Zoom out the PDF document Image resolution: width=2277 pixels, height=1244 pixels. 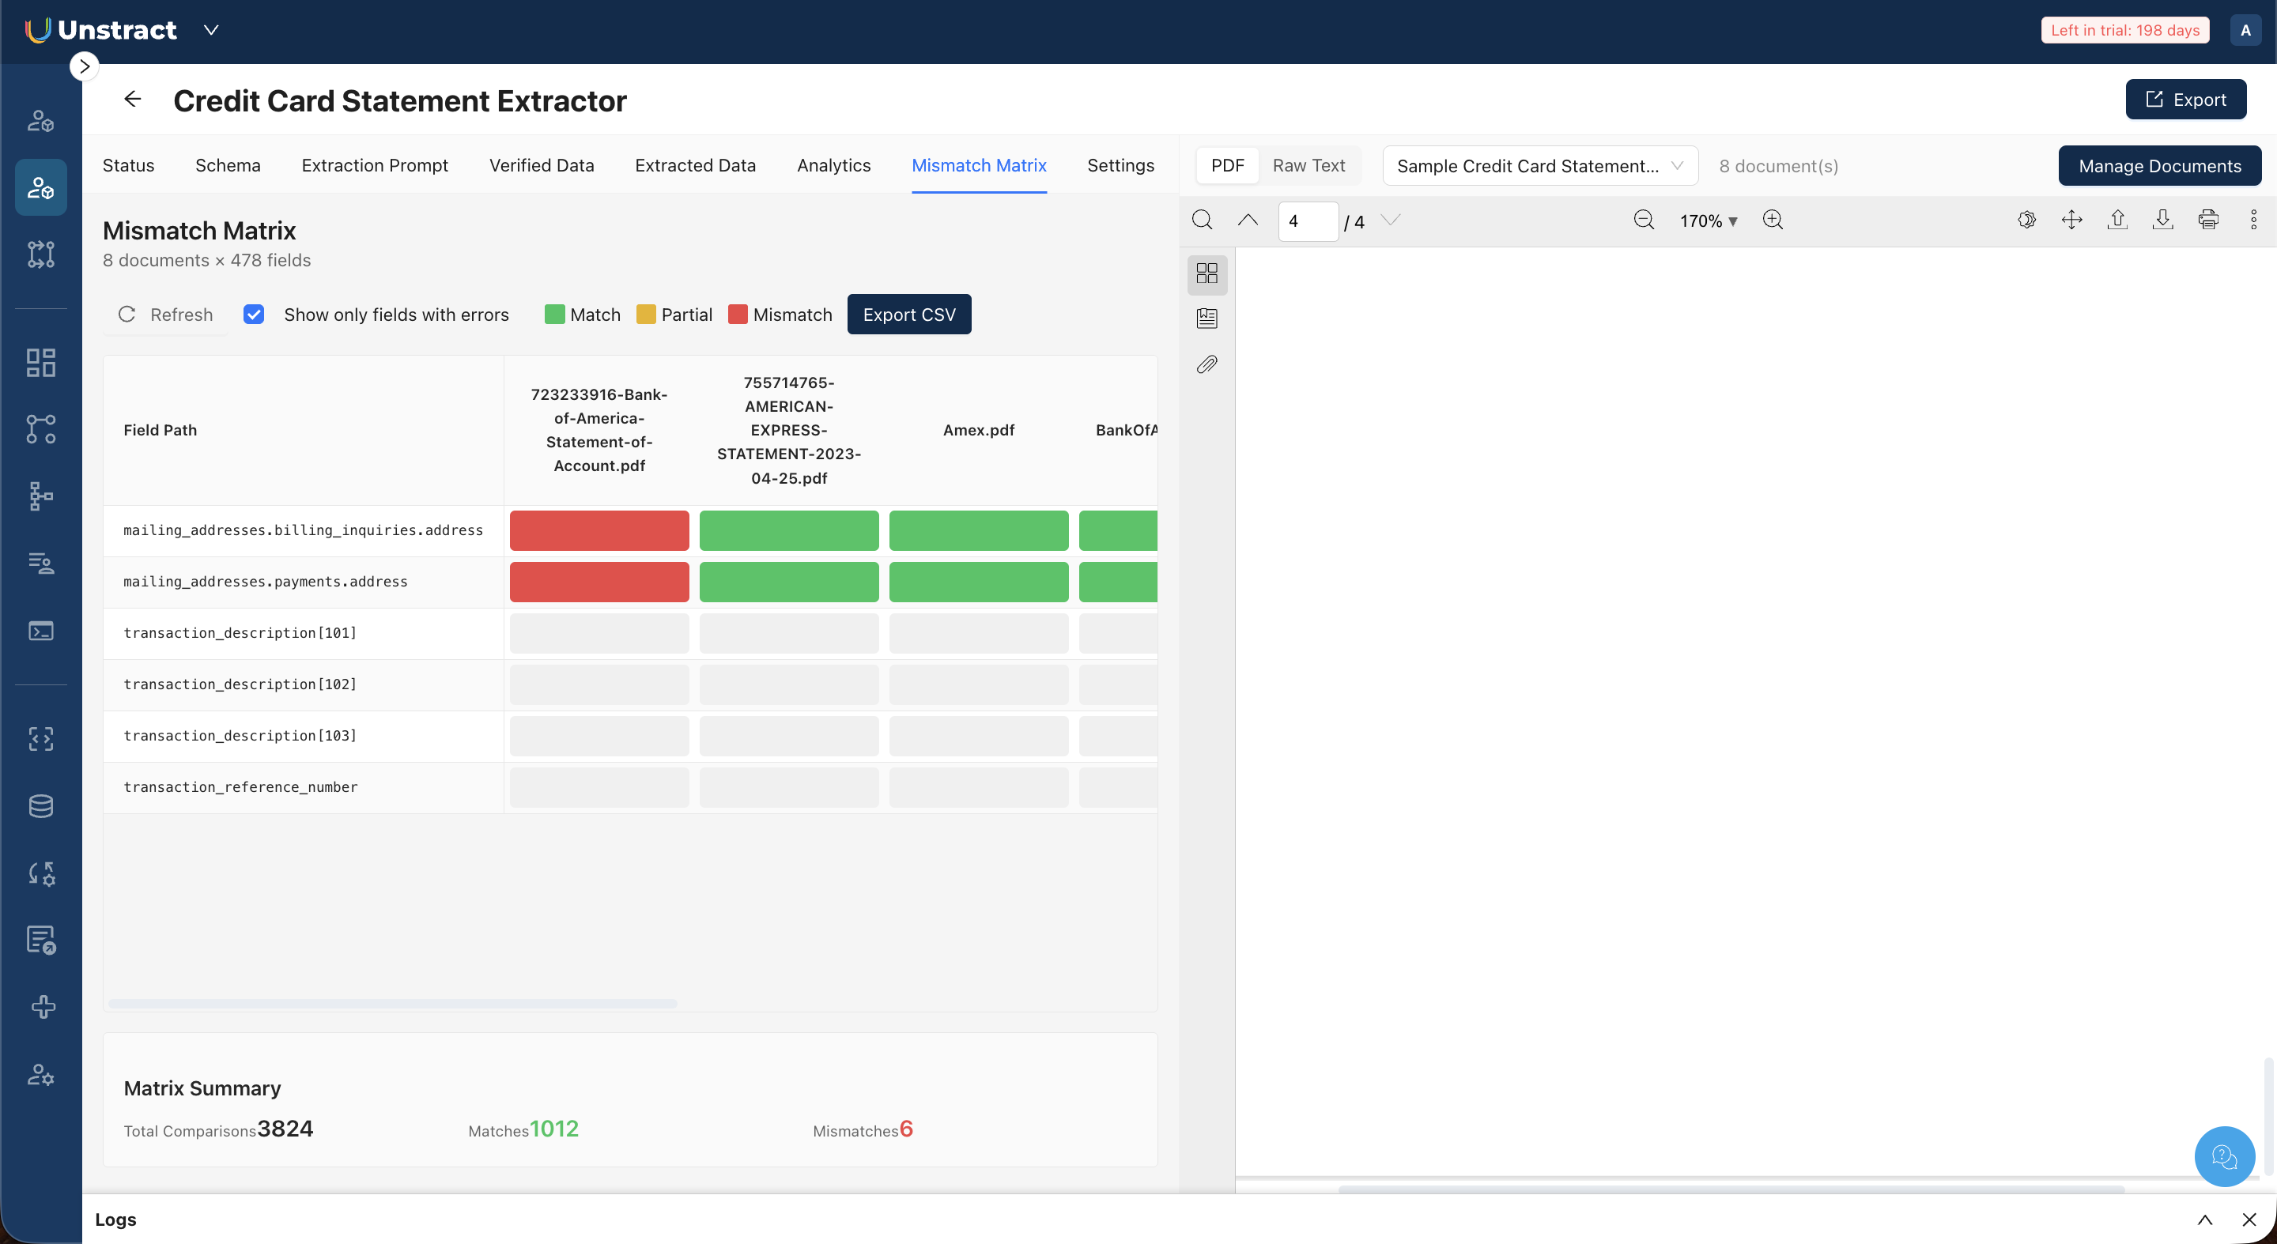tap(1643, 220)
